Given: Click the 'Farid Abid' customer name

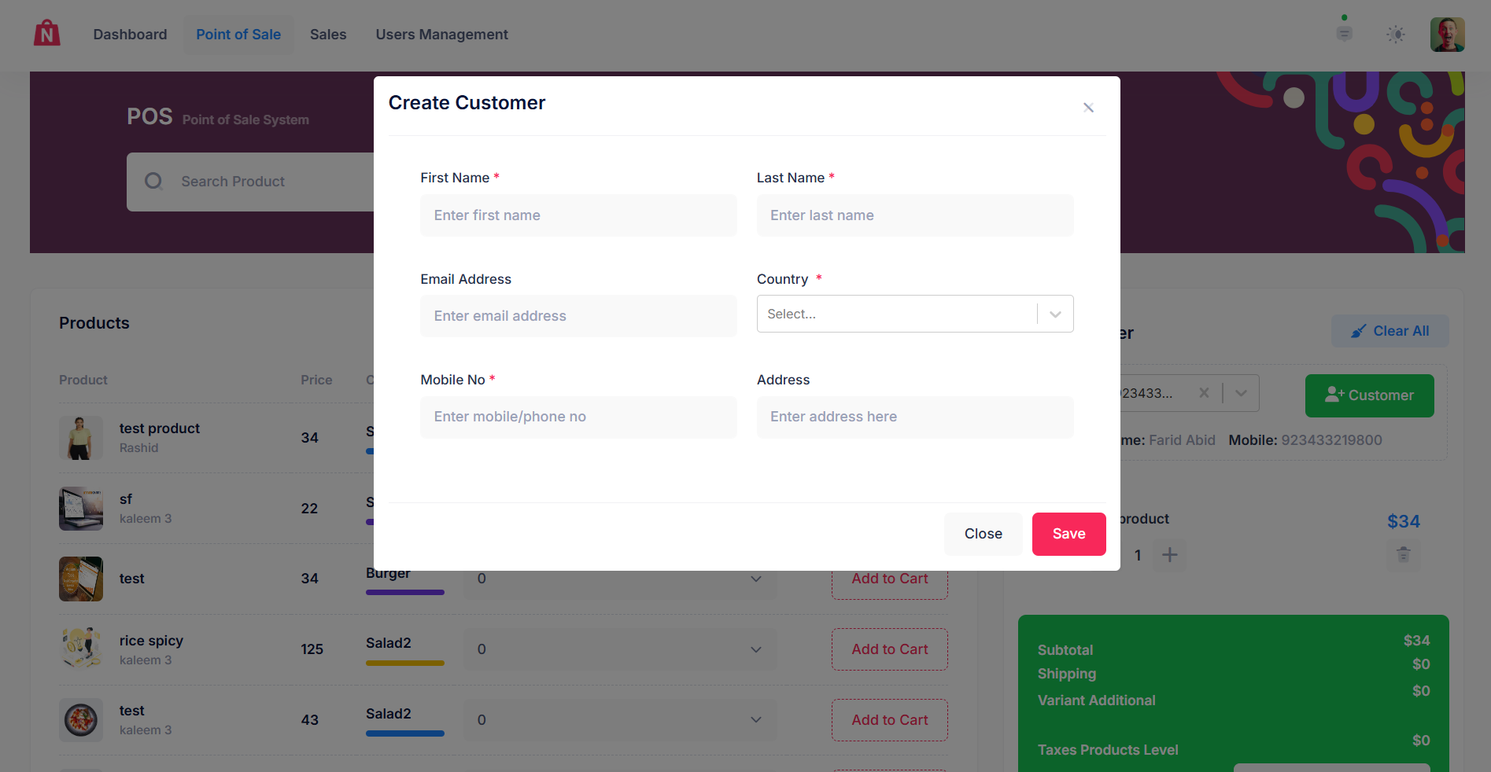Looking at the screenshot, I should click(1182, 440).
